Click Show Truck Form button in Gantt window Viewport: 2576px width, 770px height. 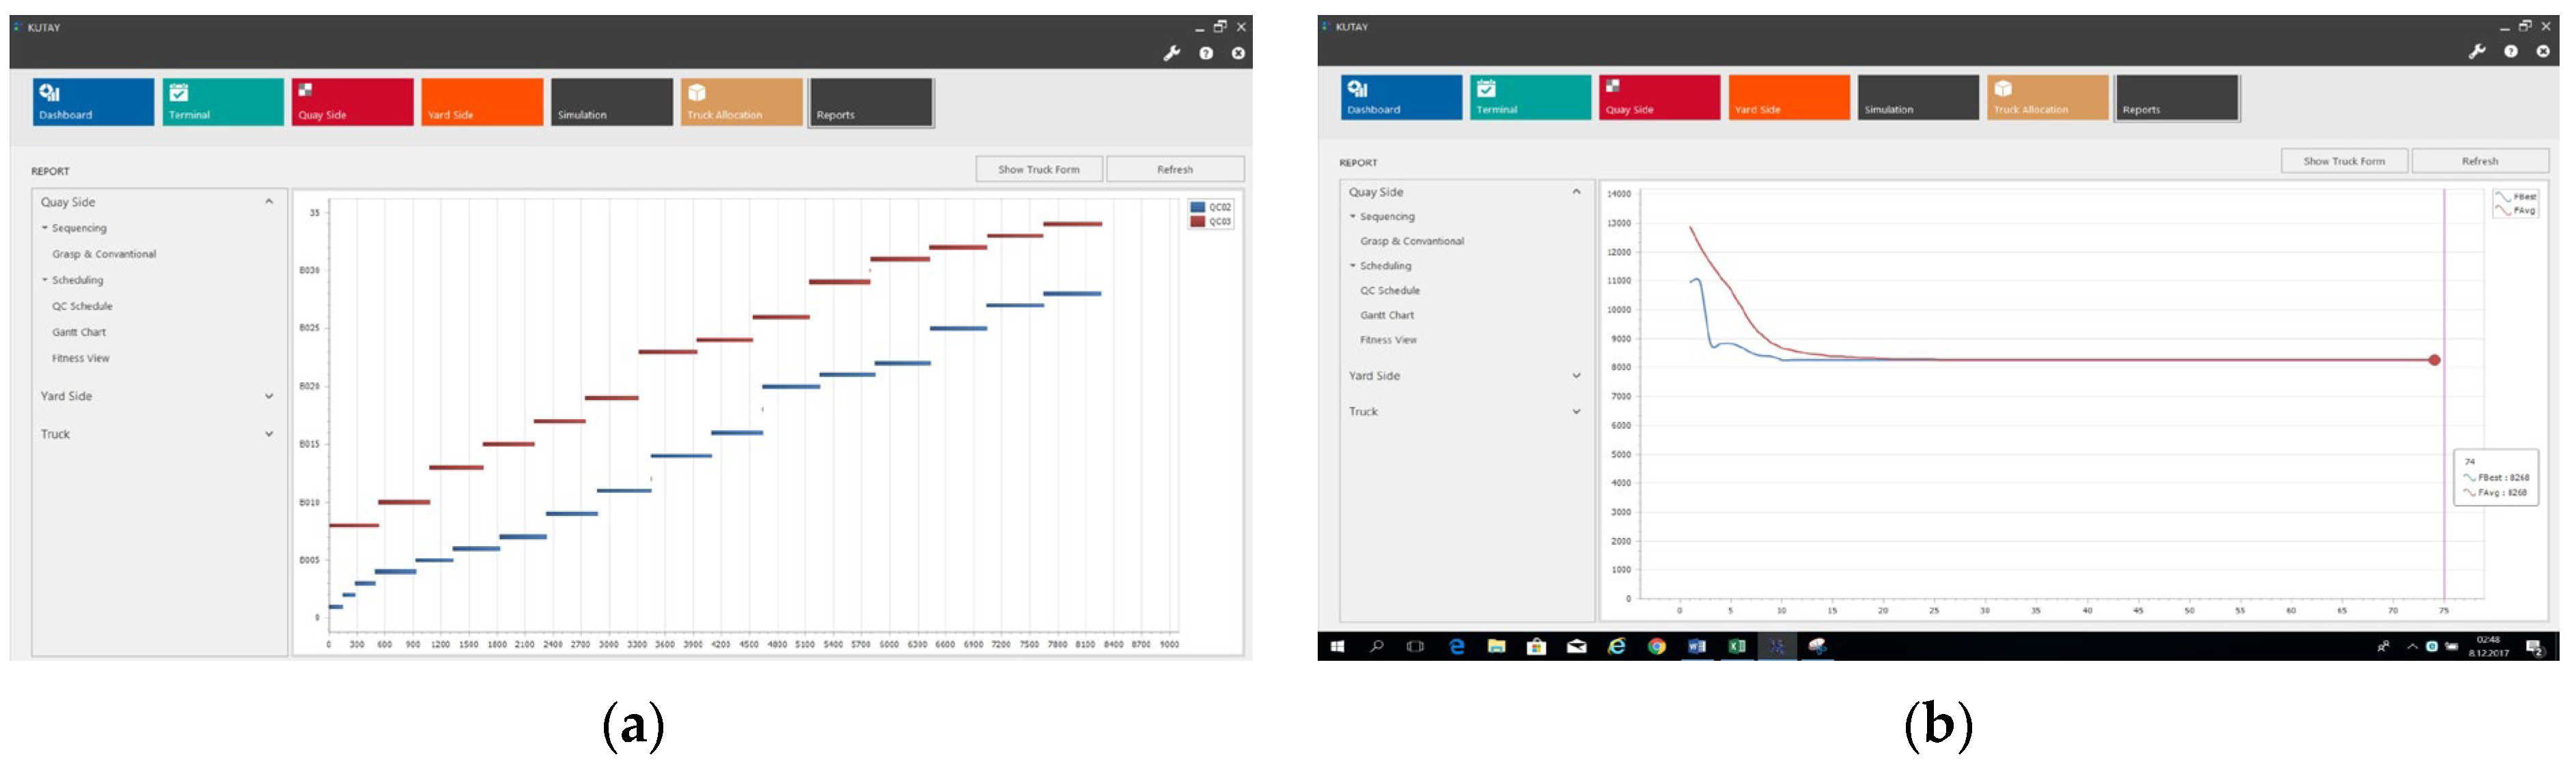[x=1038, y=170]
